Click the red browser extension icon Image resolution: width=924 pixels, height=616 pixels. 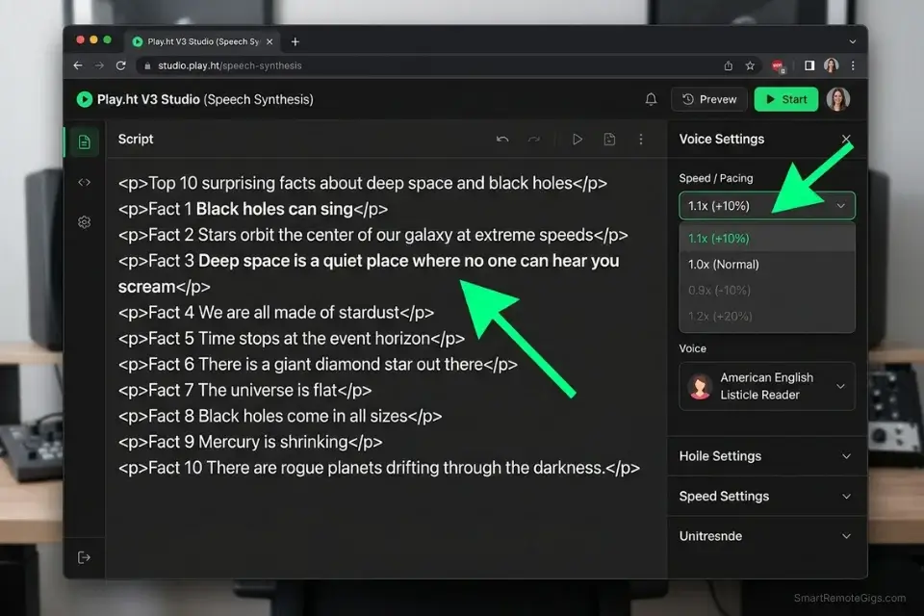click(x=779, y=66)
